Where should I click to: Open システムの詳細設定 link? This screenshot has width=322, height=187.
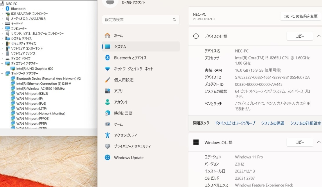[x=305, y=123]
